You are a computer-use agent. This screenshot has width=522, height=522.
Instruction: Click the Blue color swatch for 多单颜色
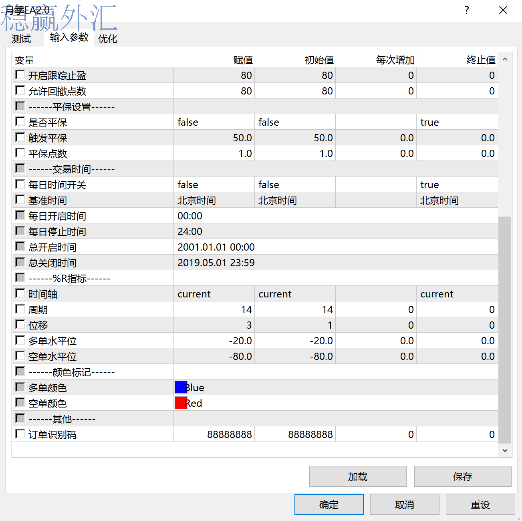181,387
